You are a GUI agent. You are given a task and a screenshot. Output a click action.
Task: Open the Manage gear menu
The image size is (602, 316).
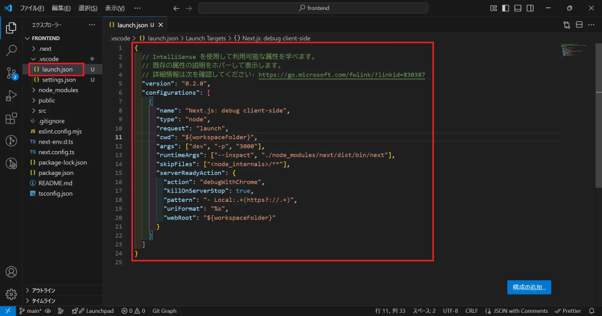pyautogui.click(x=11, y=294)
